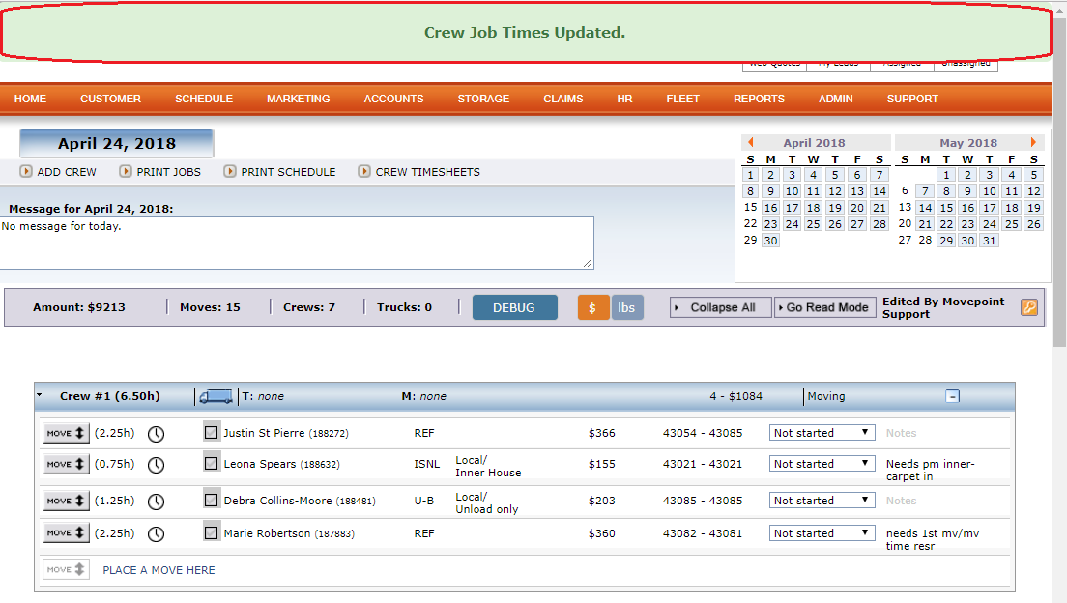Click the truck icon in Crew #1 header
Viewport: 1067px width, 603px height.
coord(216,397)
